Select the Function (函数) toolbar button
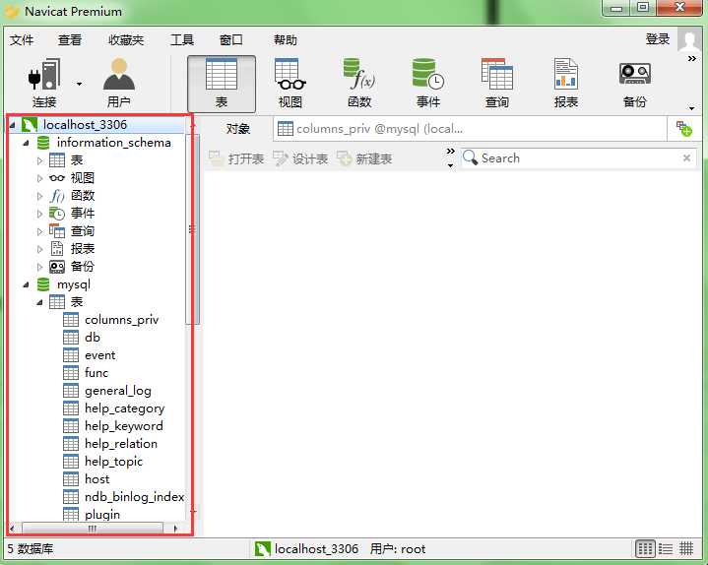Screen dimensions: 708x565 359,84
